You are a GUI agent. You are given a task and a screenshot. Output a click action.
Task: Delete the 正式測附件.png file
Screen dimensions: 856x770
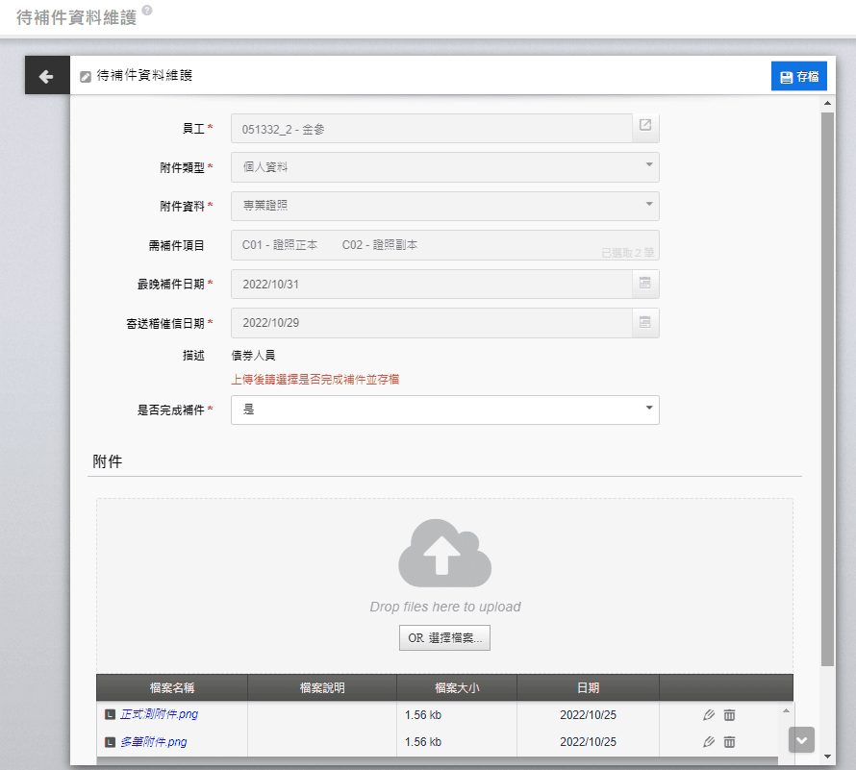(x=730, y=714)
